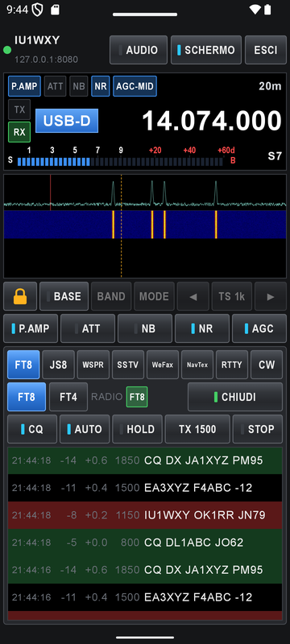Toggle the BASE button
The image size is (290, 644).
pos(64,296)
